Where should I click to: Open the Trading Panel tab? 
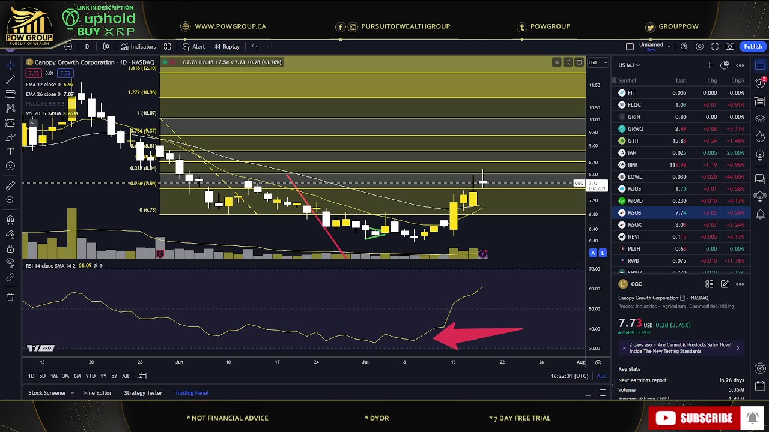coord(192,392)
